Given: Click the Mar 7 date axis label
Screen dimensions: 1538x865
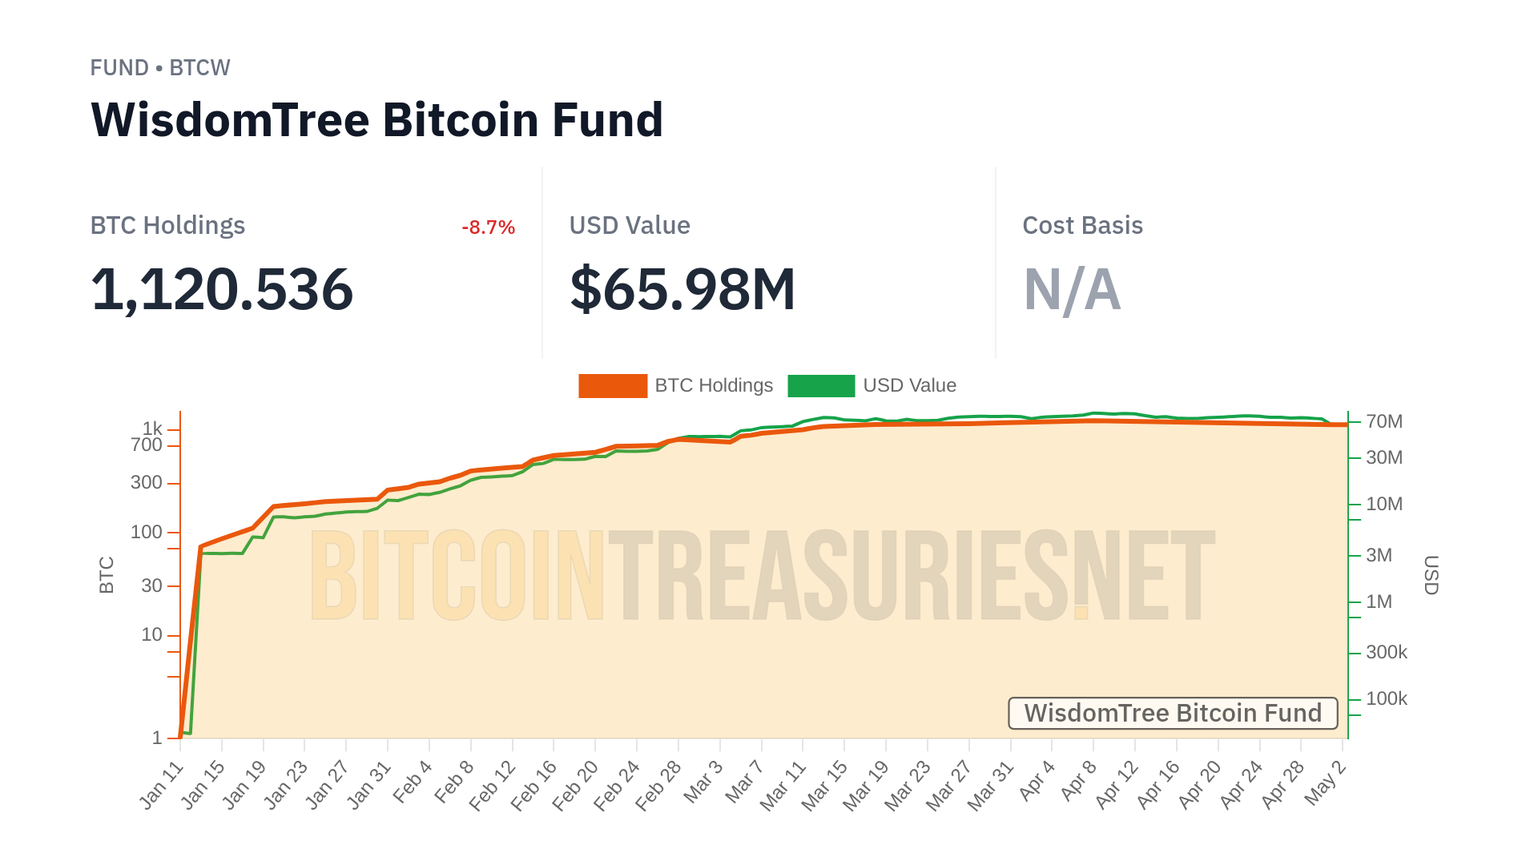Looking at the screenshot, I should (x=744, y=783).
